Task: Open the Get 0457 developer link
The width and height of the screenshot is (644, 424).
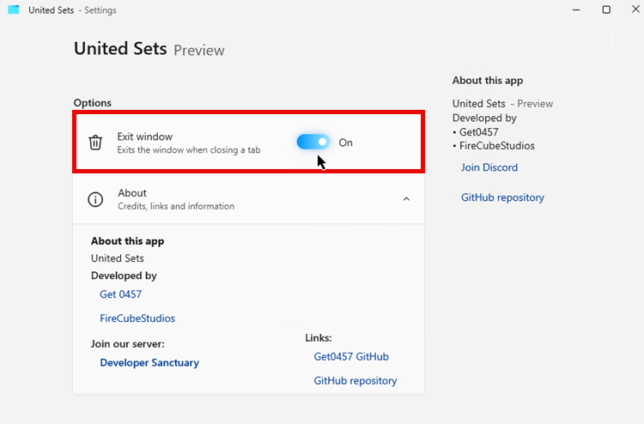Action: click(x=120, y=294)
